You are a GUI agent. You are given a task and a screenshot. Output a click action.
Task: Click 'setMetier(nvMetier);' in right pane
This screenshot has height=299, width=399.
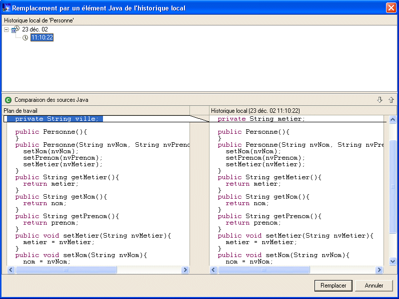click(x=265, y=164)
